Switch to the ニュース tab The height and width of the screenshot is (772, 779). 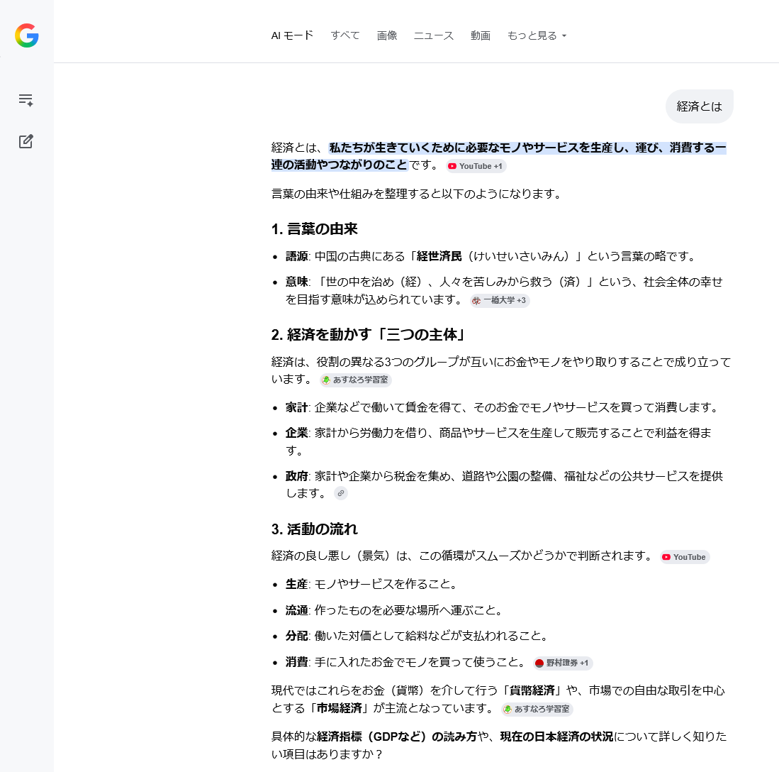click(434, 35)
